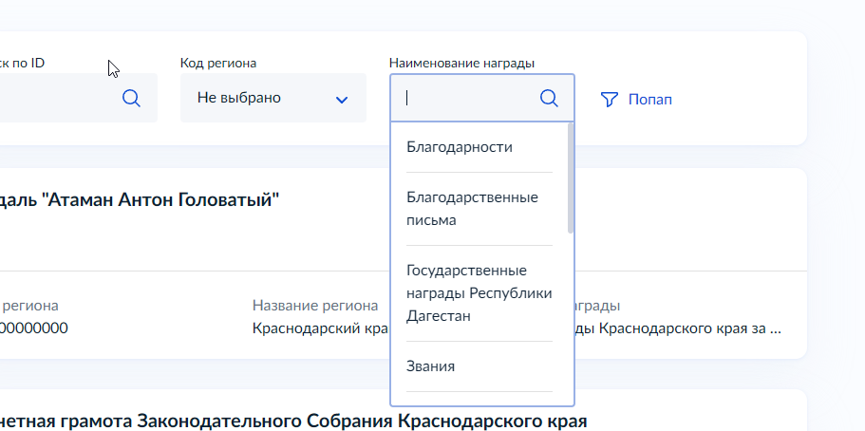Click the "Попап" filter link
Image resolution: width=865 pixels, height=431 pixels.
click(649, 99)
